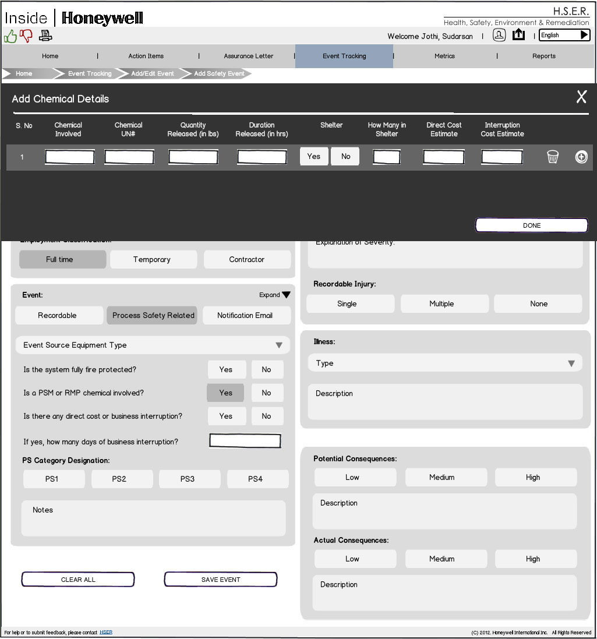Click the thumbs up icon
The height and width of the screenshot is (639, 597).
(10, 36)
